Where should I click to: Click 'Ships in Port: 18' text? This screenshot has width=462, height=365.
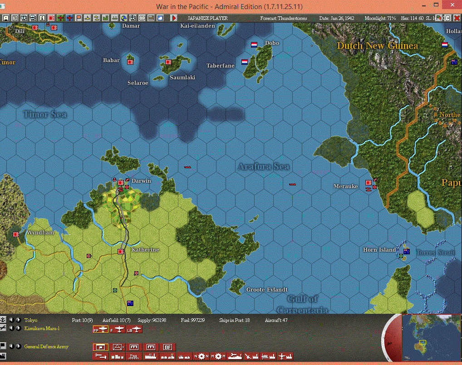[234, 320]
